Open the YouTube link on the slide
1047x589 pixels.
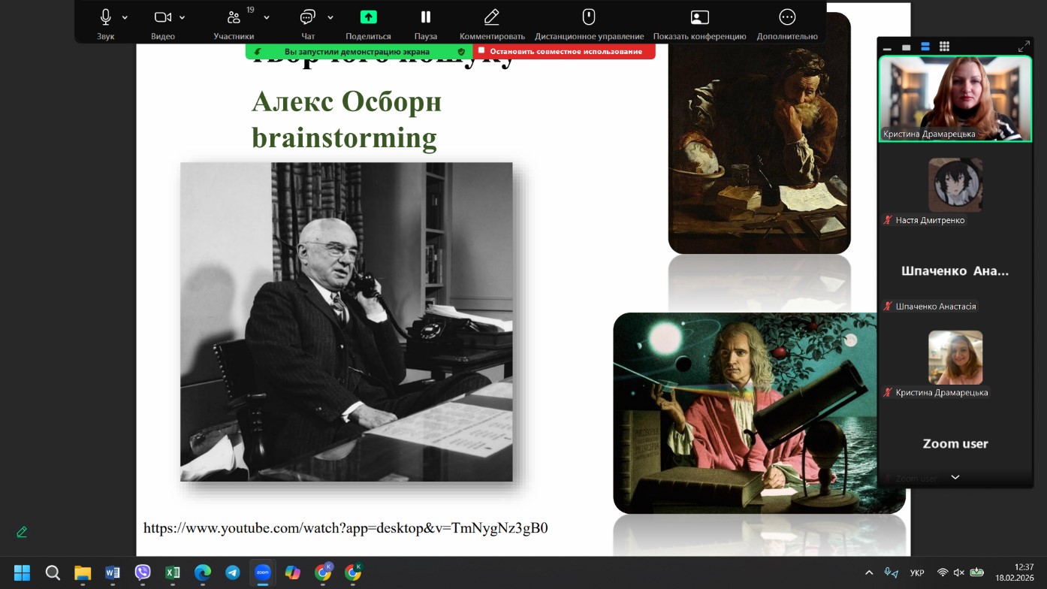tap(345, 528)
